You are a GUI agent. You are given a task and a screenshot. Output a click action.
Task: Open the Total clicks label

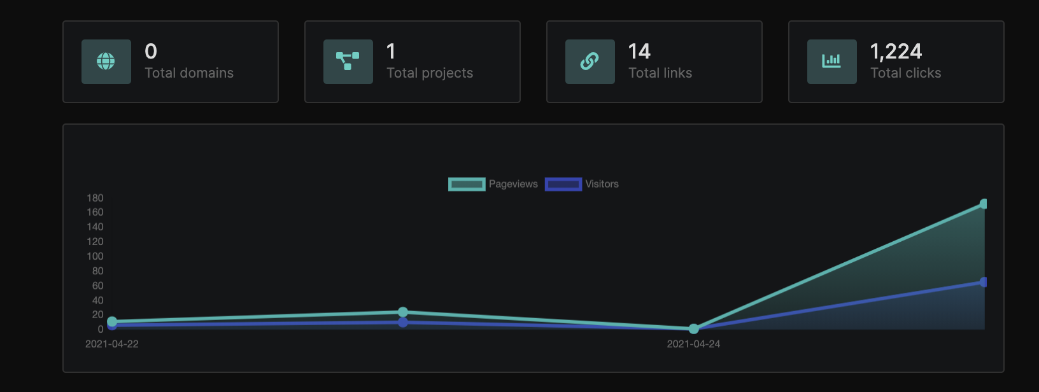(x=905, y=73)
